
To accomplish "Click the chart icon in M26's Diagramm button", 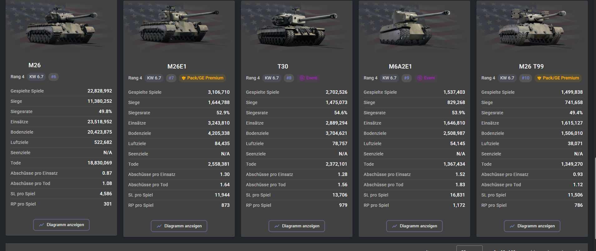I will [x=41, y=225].
